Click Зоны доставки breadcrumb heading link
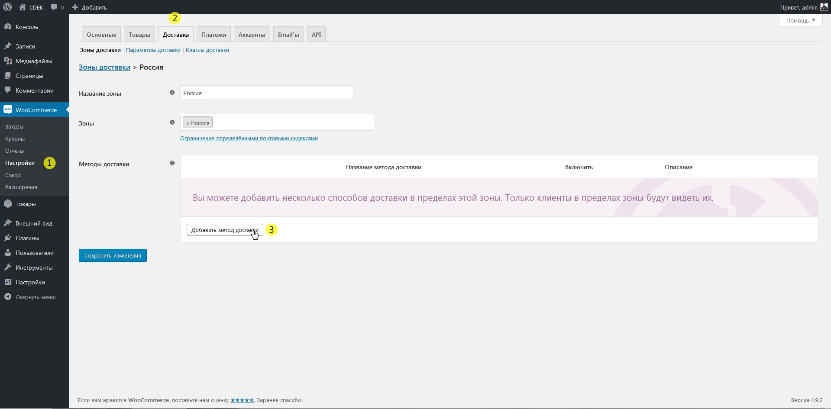This screenshot has width=831, height=409. coord(104,67)
